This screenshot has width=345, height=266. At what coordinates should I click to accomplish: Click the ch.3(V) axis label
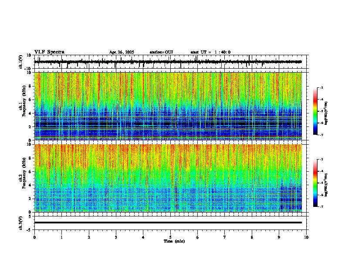(x=21, y=223)
